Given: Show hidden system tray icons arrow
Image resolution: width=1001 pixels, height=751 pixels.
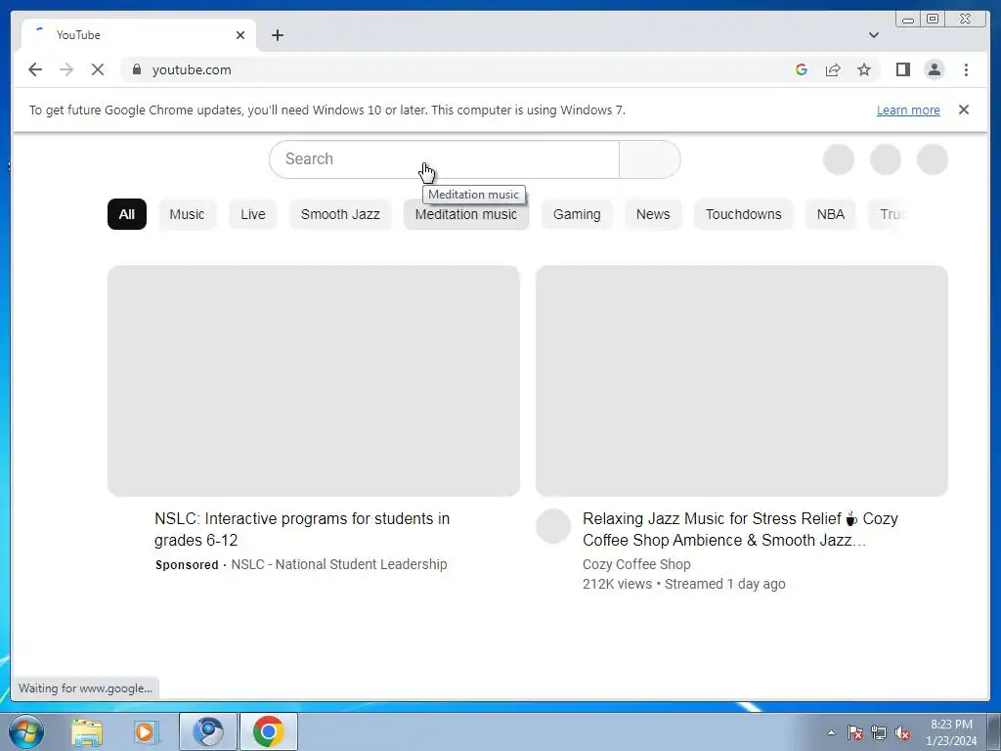Looking at the screenshot, I should (831, 732).
